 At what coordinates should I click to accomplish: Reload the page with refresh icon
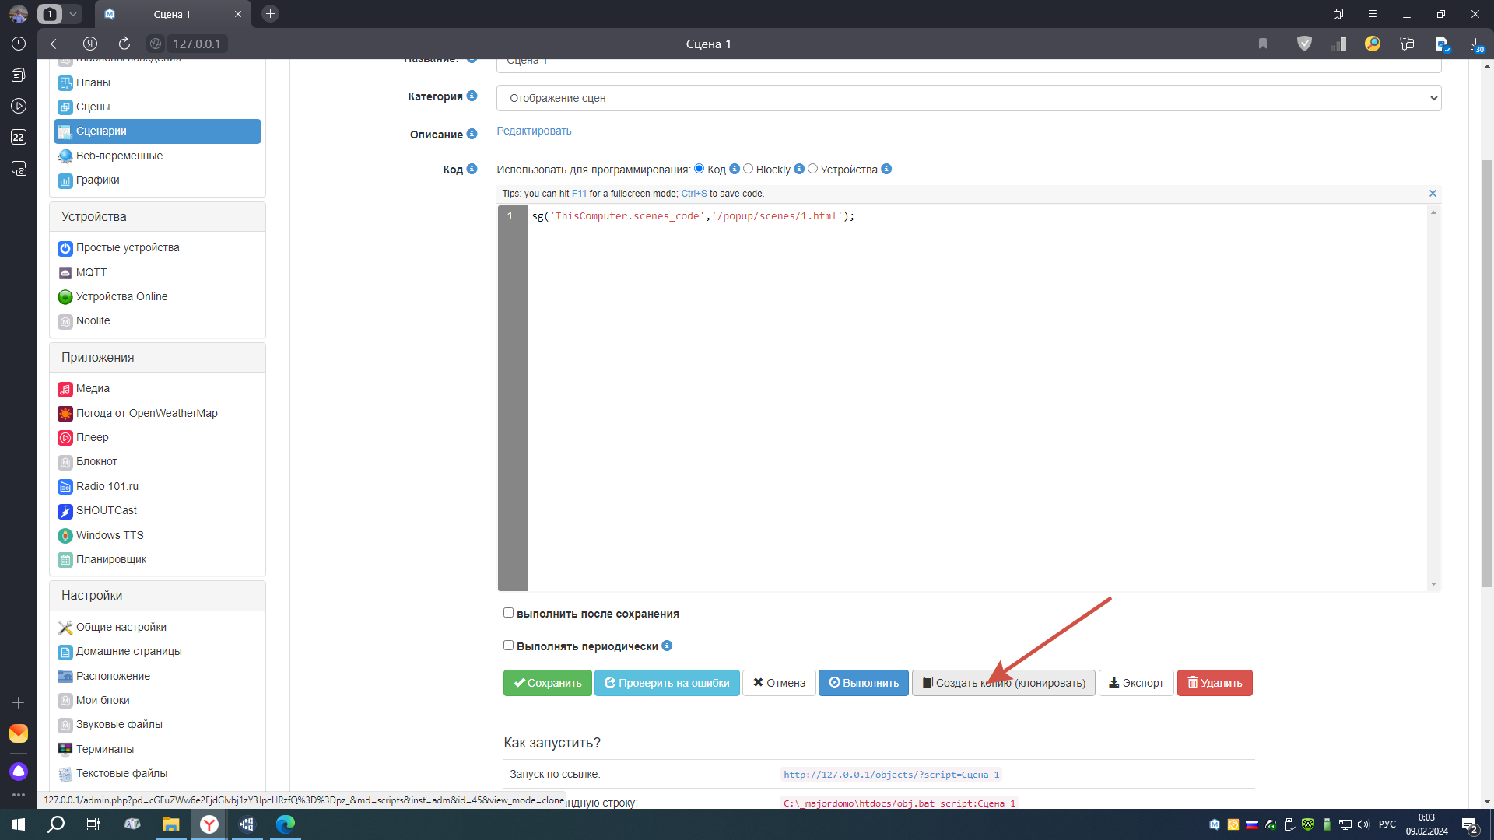coord(124,44)
